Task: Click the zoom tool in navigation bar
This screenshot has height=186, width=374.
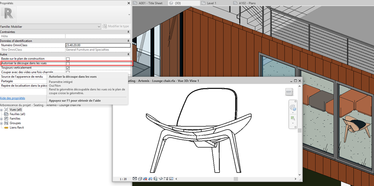Action: pyautogui.click(x=293, y=118)
